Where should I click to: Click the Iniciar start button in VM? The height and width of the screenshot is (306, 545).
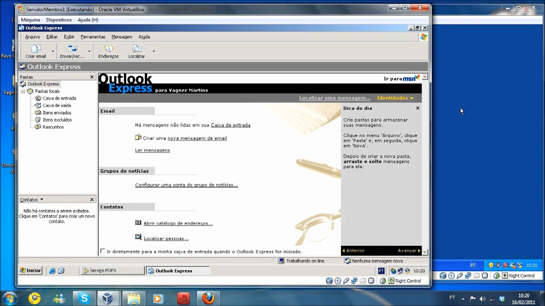pos(31,271)
